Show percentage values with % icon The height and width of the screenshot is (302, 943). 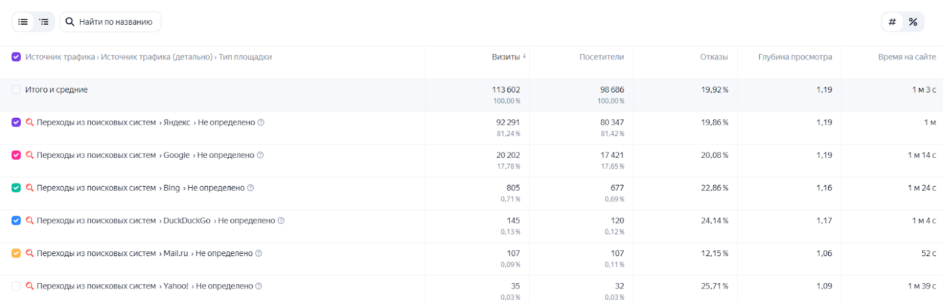pyautogui.click(x=913, y=22)
